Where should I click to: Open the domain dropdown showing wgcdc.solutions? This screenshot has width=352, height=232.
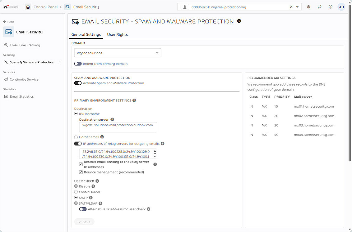pyautogui.click(x=118, y=53)
